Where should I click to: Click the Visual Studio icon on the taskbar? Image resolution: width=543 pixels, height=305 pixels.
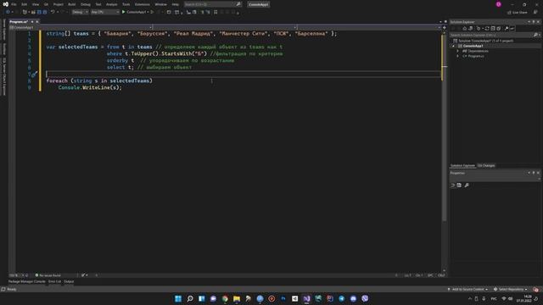306,298
